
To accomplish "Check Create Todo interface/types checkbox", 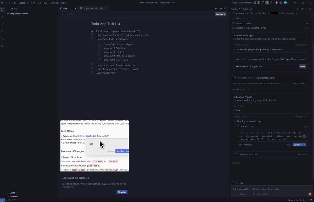I will coord(99,44).
